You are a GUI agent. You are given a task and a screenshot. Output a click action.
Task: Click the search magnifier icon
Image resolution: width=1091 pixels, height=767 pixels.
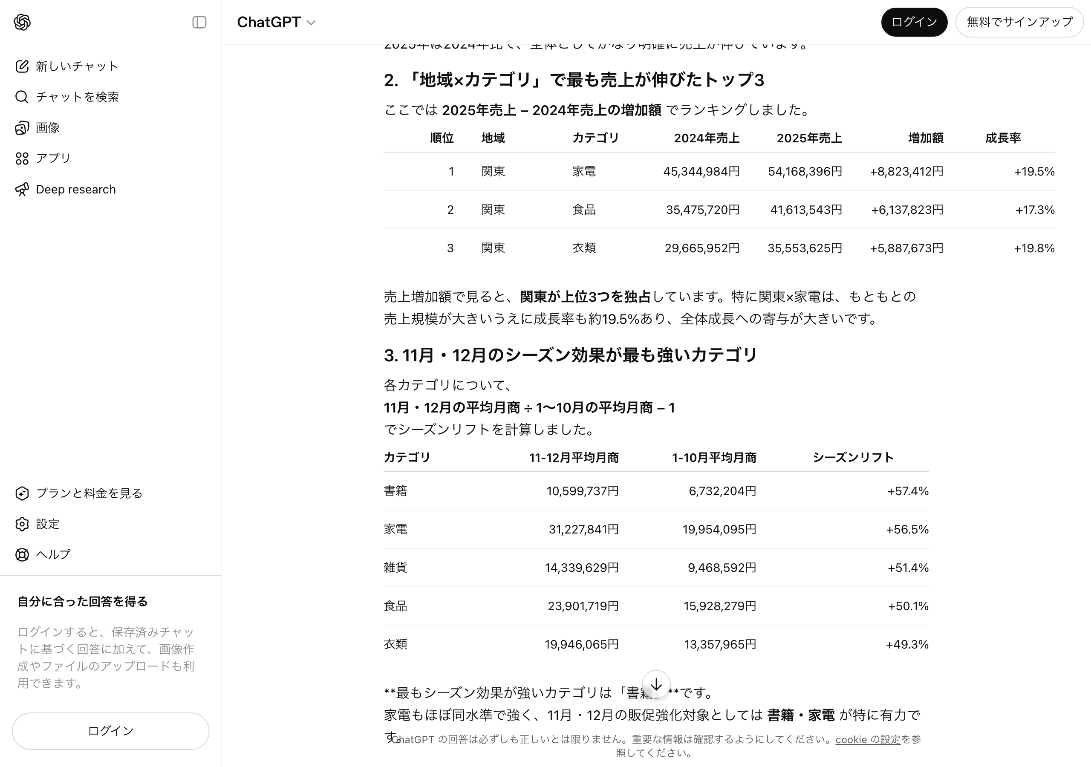(x=22, y=97)
